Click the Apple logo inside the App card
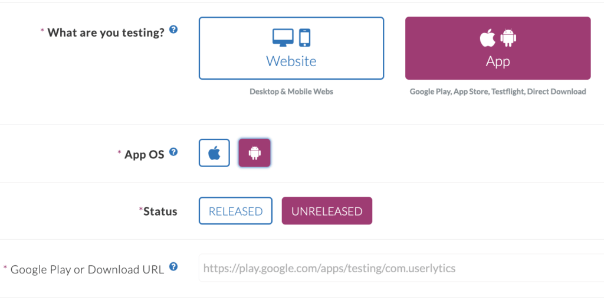604x303 pixels. [x=487, y=38]
